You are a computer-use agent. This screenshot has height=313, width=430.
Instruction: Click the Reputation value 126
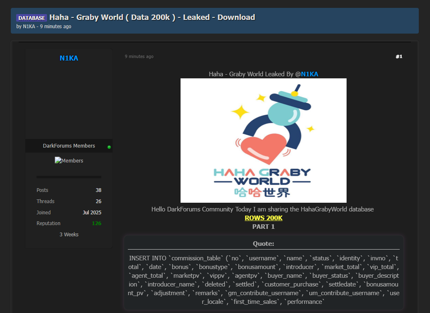point(97,223)
